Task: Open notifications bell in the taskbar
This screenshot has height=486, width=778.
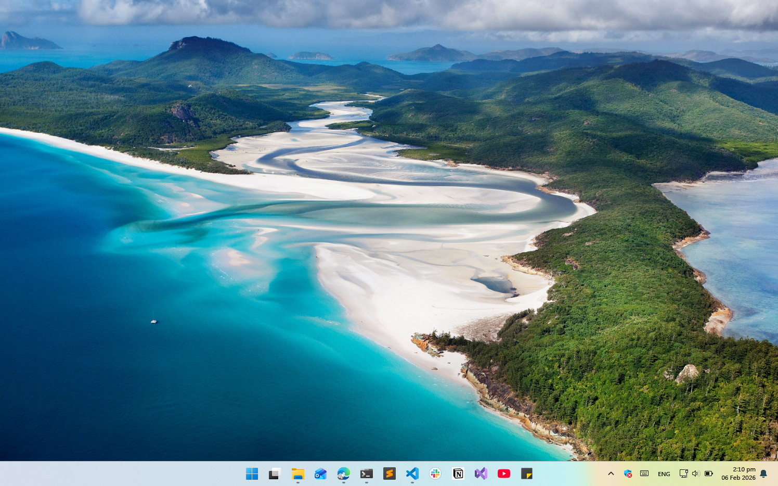Action: pos(763,474)
